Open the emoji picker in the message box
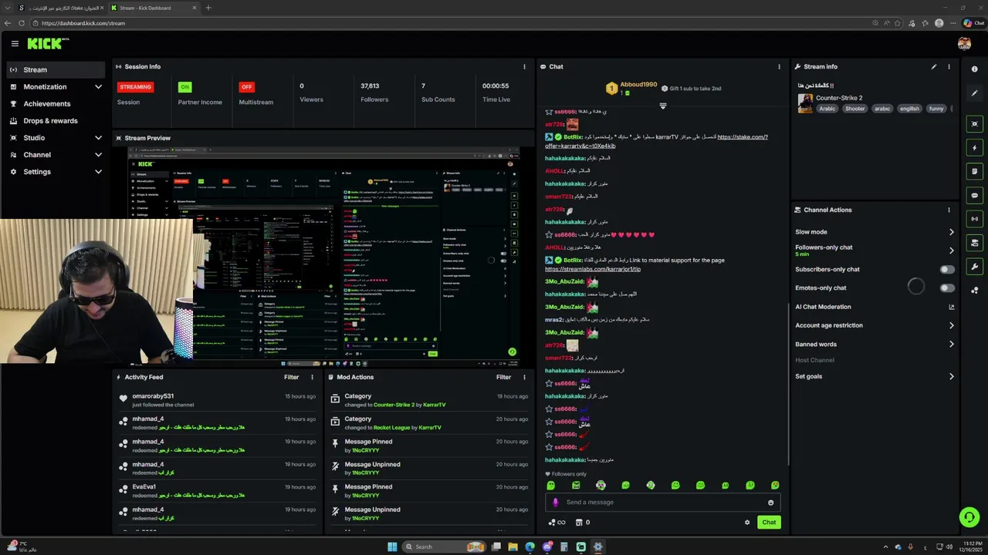The width and height of the screenshot is (988, 555). tap(770, 503)
